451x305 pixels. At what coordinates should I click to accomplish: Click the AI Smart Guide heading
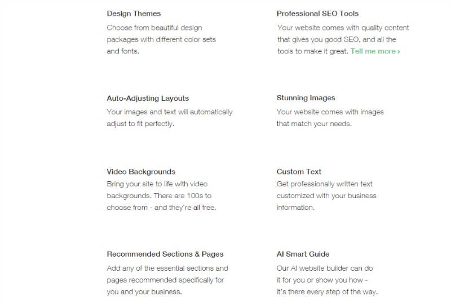coord(303,254)
